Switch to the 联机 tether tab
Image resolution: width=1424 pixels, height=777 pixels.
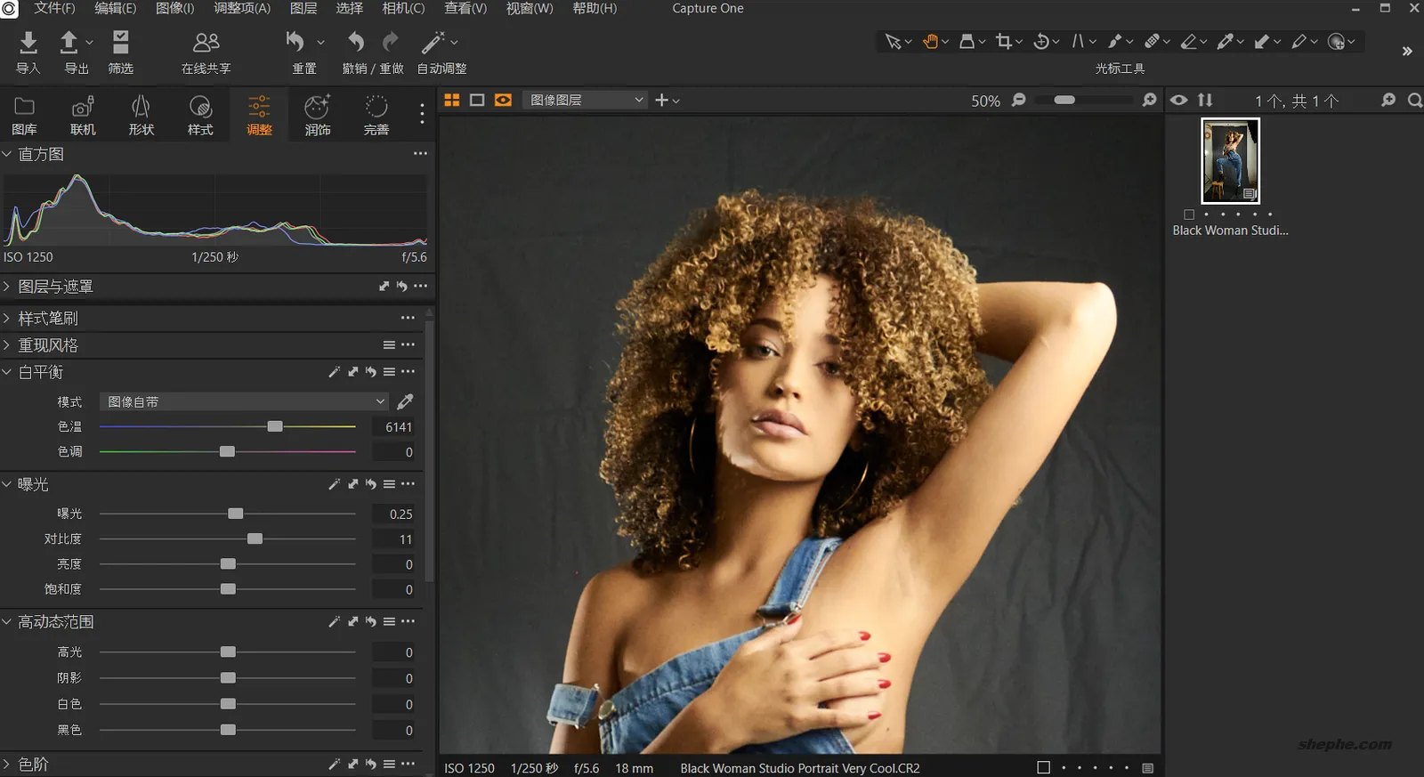pos(83,116)
